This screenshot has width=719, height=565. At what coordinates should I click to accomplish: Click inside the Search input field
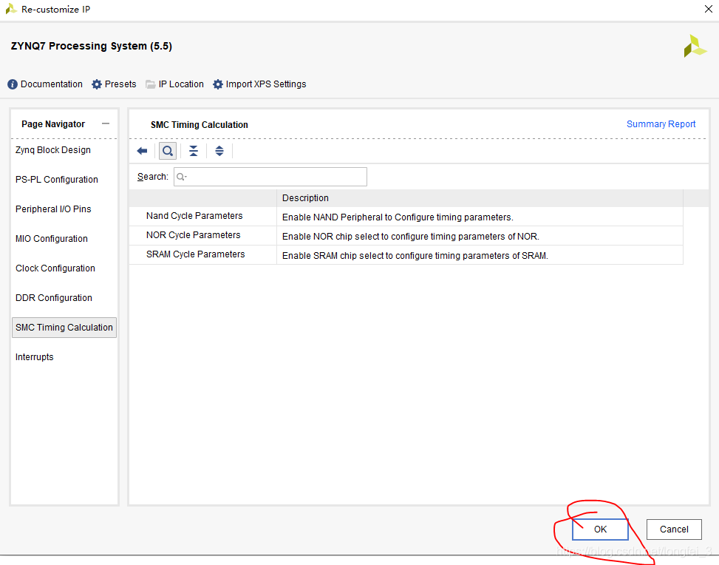coord(270,177)
